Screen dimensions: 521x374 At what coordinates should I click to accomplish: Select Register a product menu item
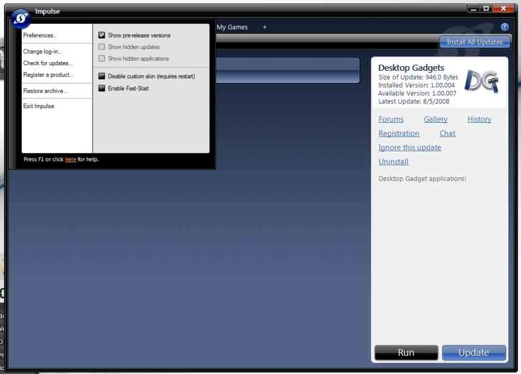[x=48, y=75]
